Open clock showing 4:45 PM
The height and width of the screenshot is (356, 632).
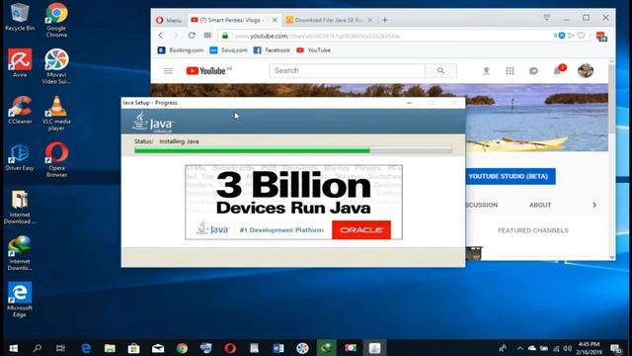589,348
